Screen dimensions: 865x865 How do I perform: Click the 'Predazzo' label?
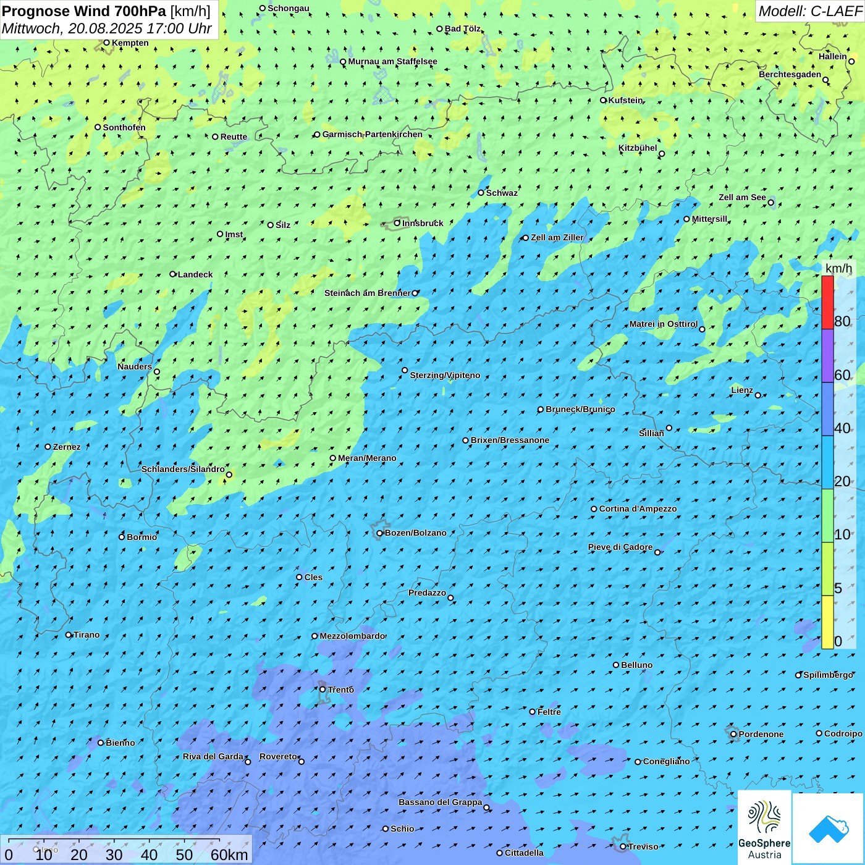coord(427,593)
